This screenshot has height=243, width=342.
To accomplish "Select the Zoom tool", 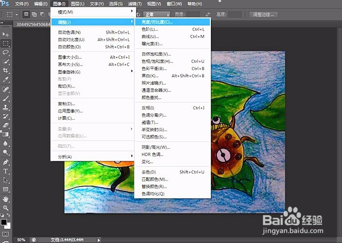I will point(5,208).
